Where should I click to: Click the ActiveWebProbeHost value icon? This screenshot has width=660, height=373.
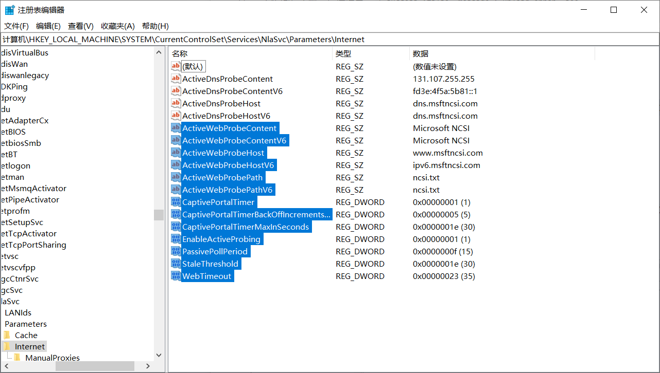click(x=176, y=153)
